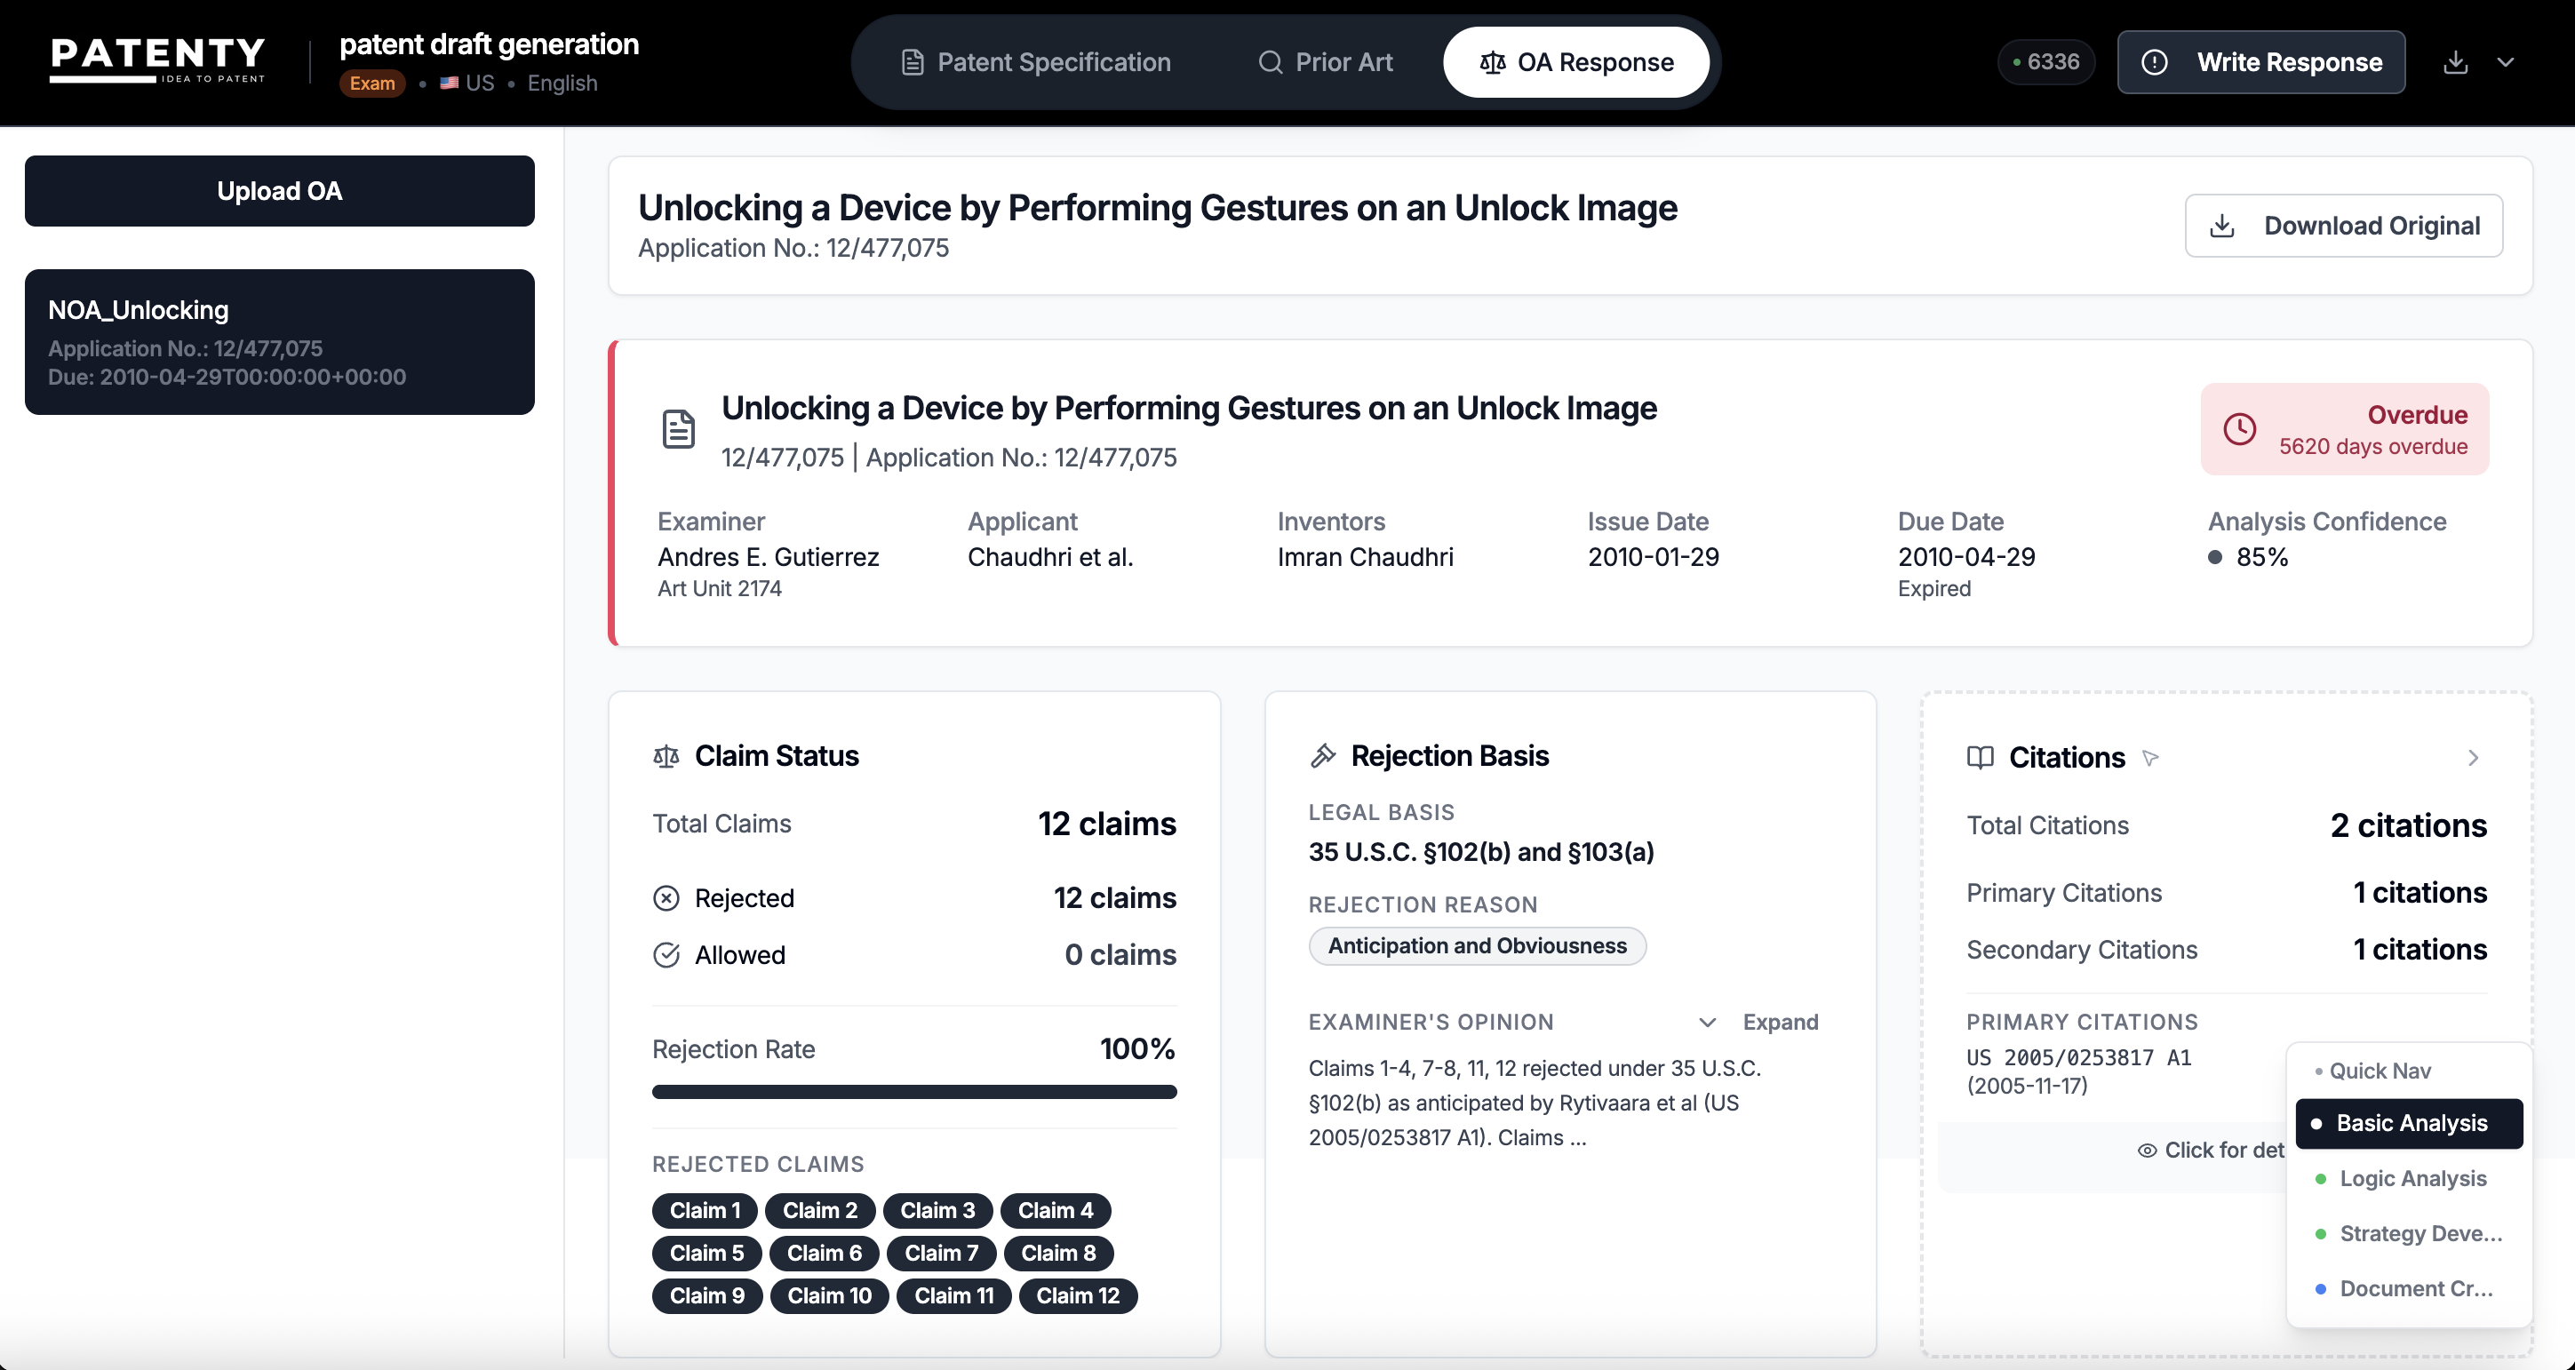Click the Download Original button
The image size is (2575, 1370).
tap(2343, 226)
